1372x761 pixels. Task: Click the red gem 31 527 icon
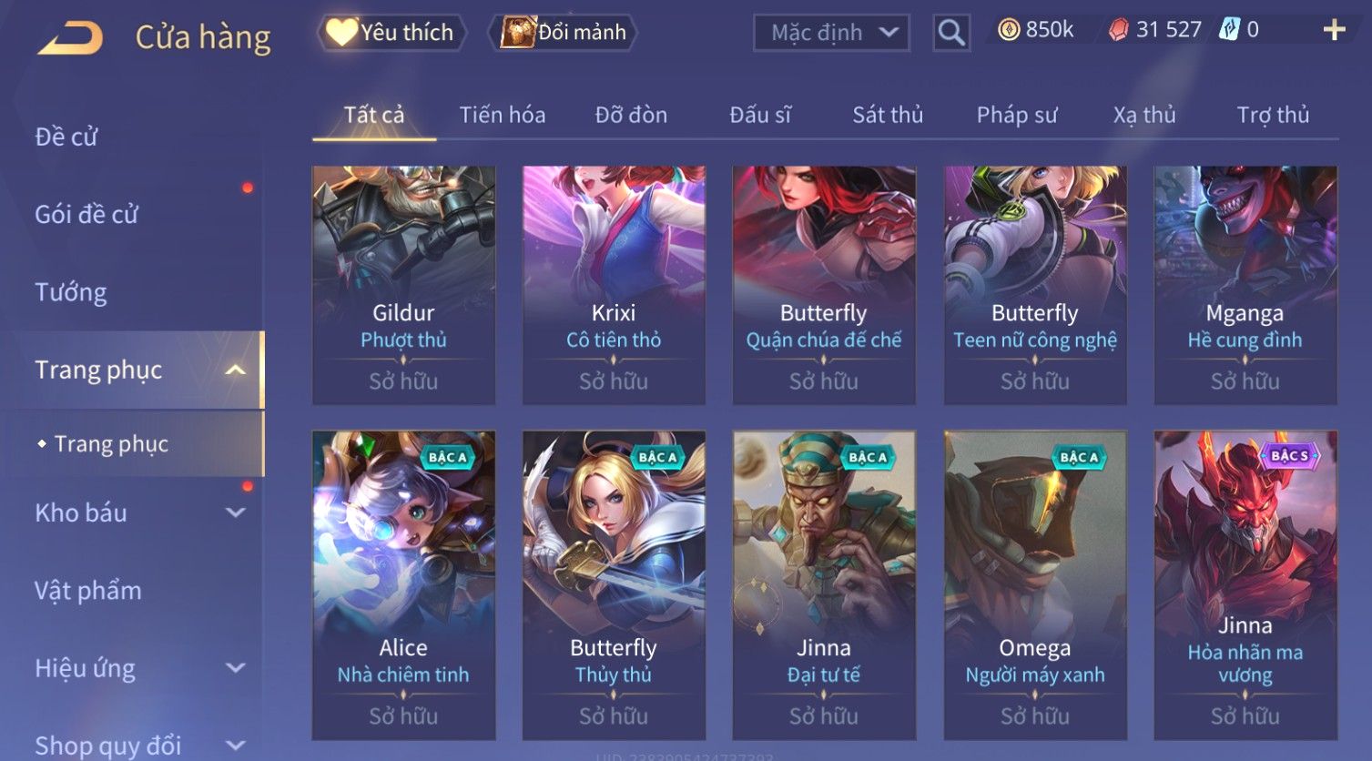1118,30
